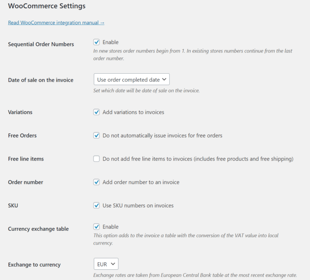Uncheck Use SKU numbers on invoices
The image size is (310, 280).
(96, 205)
